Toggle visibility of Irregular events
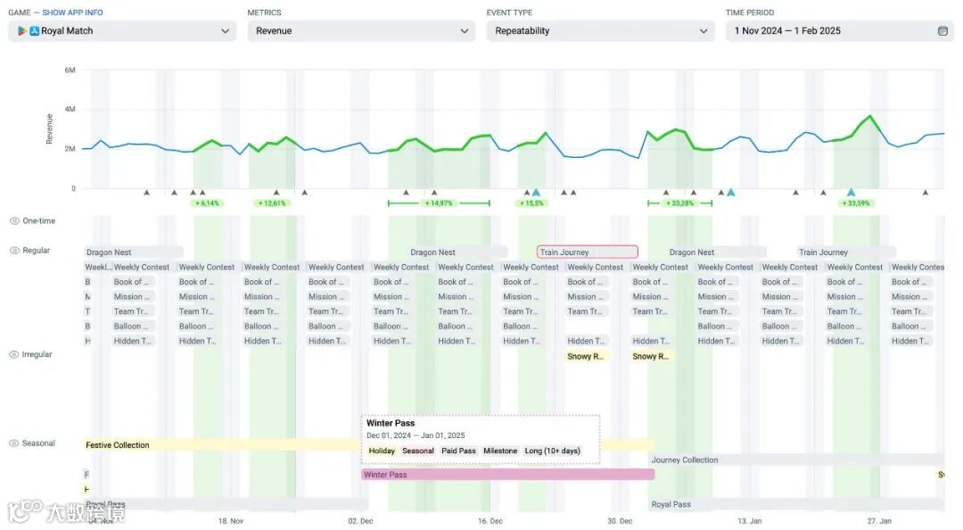Image resolution: width=963 pixels, height=530 pixels. point(14,354)
